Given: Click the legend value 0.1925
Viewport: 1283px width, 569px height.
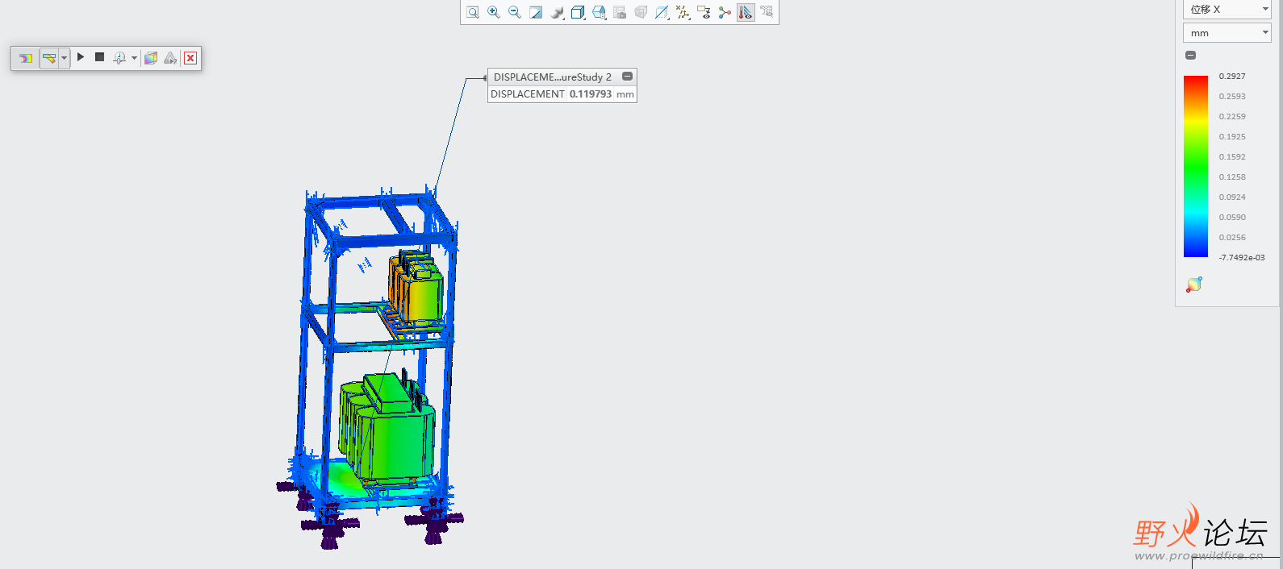Looking at the screenshot, I should pyautogui.click(x=1232, y=137).
